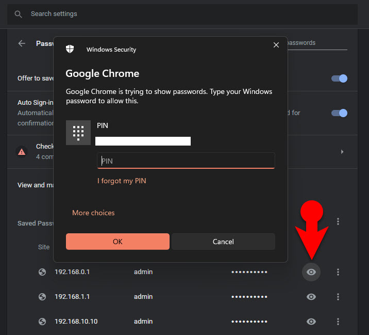Screen dimensions: 369x335
Task: Click globe icon beside 192.168.0.1
Action: [x=42, y=272]
